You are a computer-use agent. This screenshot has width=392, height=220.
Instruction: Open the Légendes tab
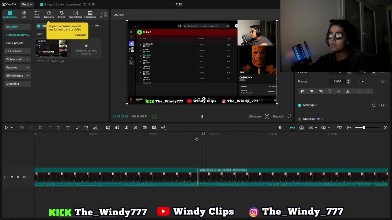click(90, 14)
